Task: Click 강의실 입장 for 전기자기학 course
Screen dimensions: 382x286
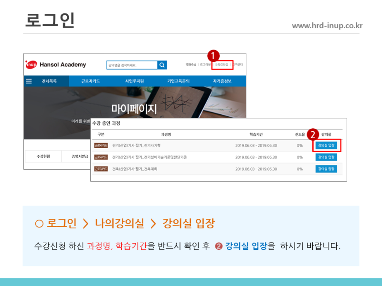Action: pyautogui.click(x=326, y=145)
